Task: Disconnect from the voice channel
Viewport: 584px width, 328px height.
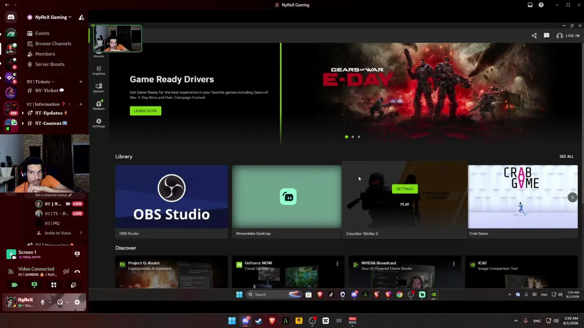Action: (x=77, y=272)
